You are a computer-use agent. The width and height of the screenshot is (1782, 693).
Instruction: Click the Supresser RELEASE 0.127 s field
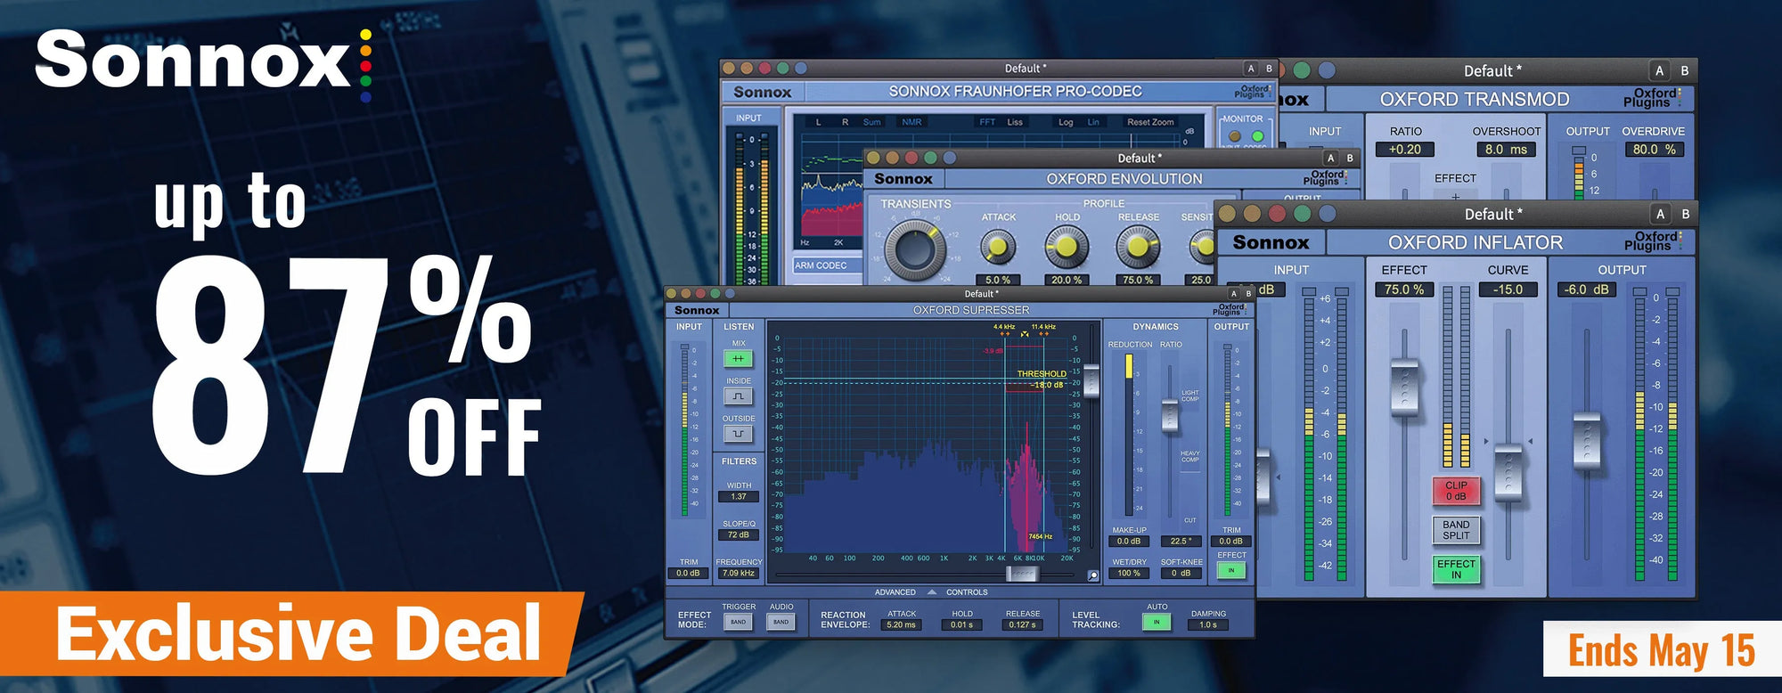[1022, 625]
